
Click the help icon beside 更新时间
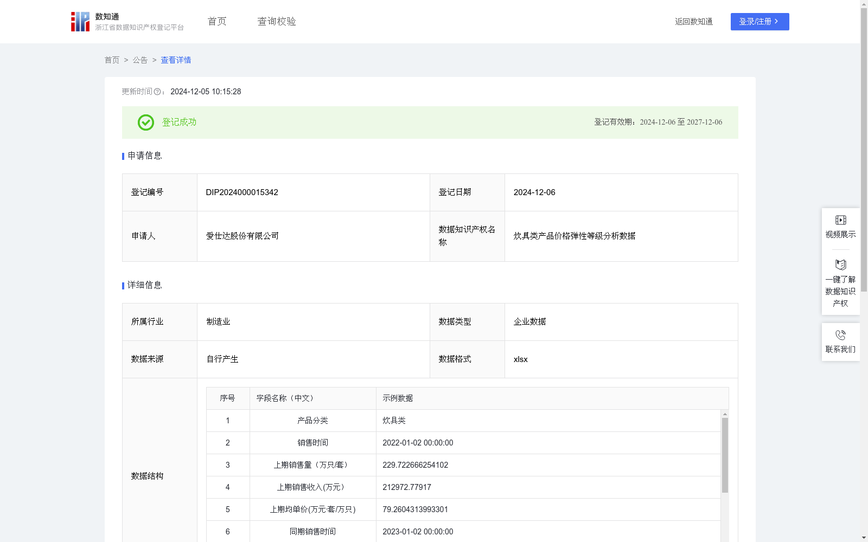coord(157,92)
